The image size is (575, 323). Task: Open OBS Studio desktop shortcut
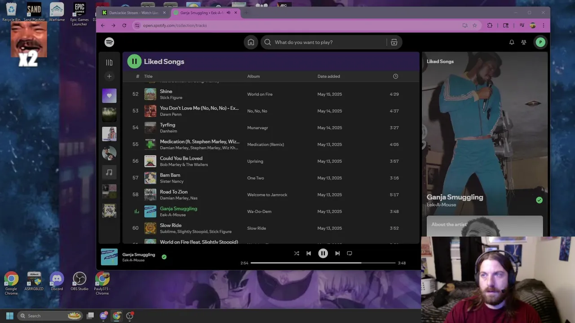point(80,282)
